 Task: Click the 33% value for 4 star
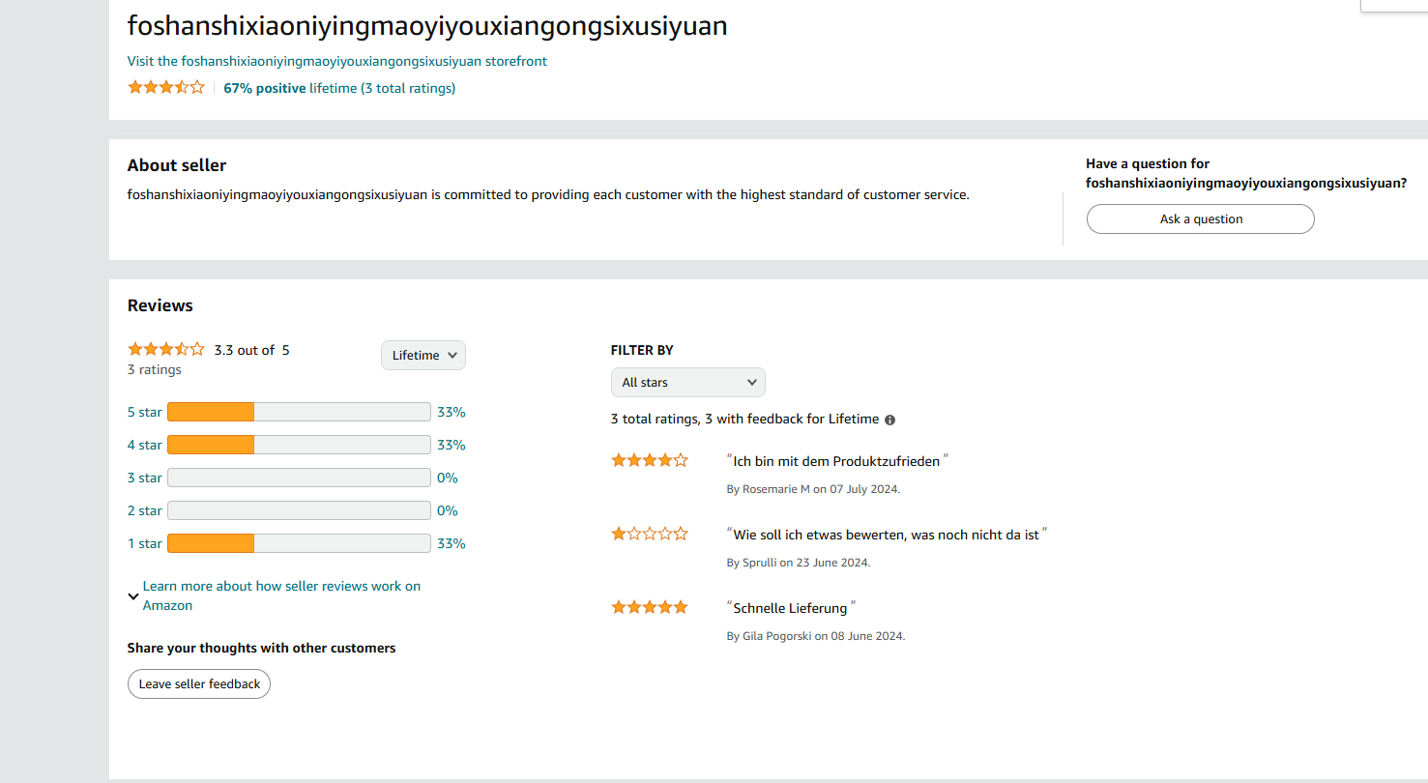(452, 446)
